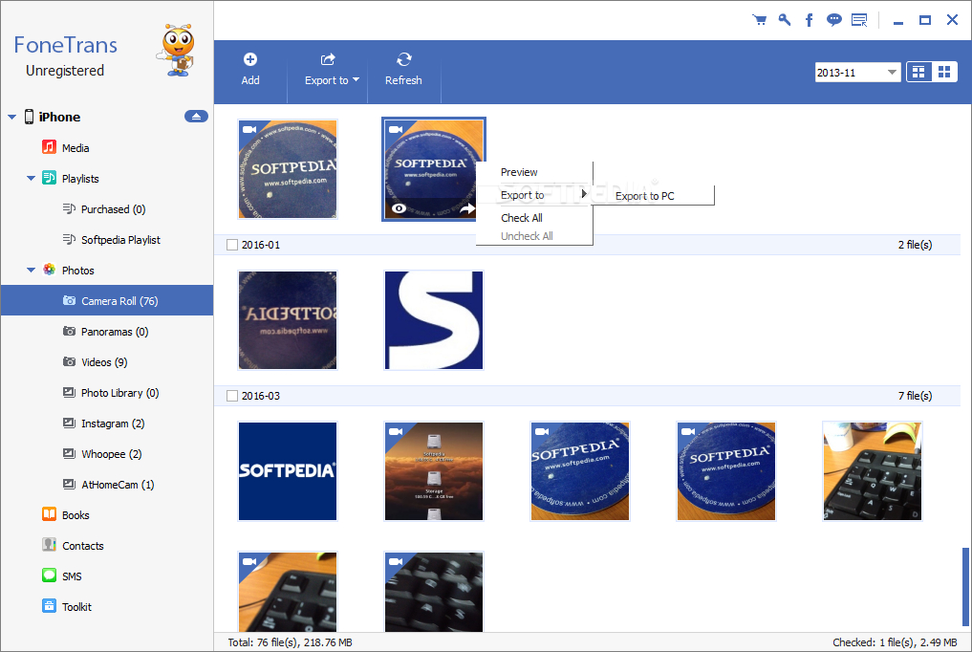972x652 pixels.
Task: Click the export arrow on selected video
Action: click(466, 208)
